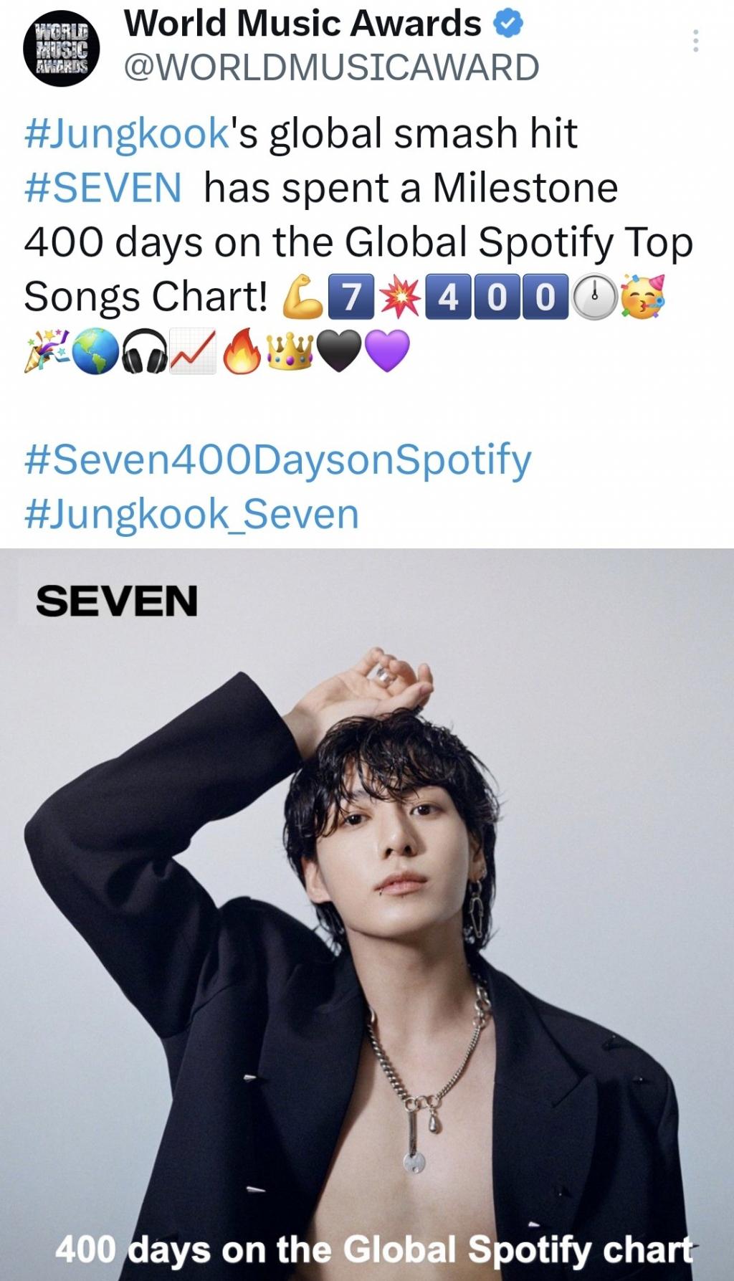Click the collision burst emoji
This screenshot has height=1281, width=734.
399,297
